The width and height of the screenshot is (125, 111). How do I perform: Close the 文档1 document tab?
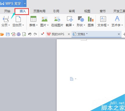119,34
